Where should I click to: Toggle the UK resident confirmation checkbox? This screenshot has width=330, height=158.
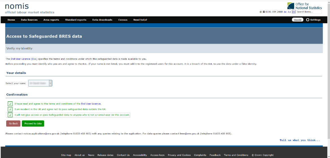coord(10,109)
